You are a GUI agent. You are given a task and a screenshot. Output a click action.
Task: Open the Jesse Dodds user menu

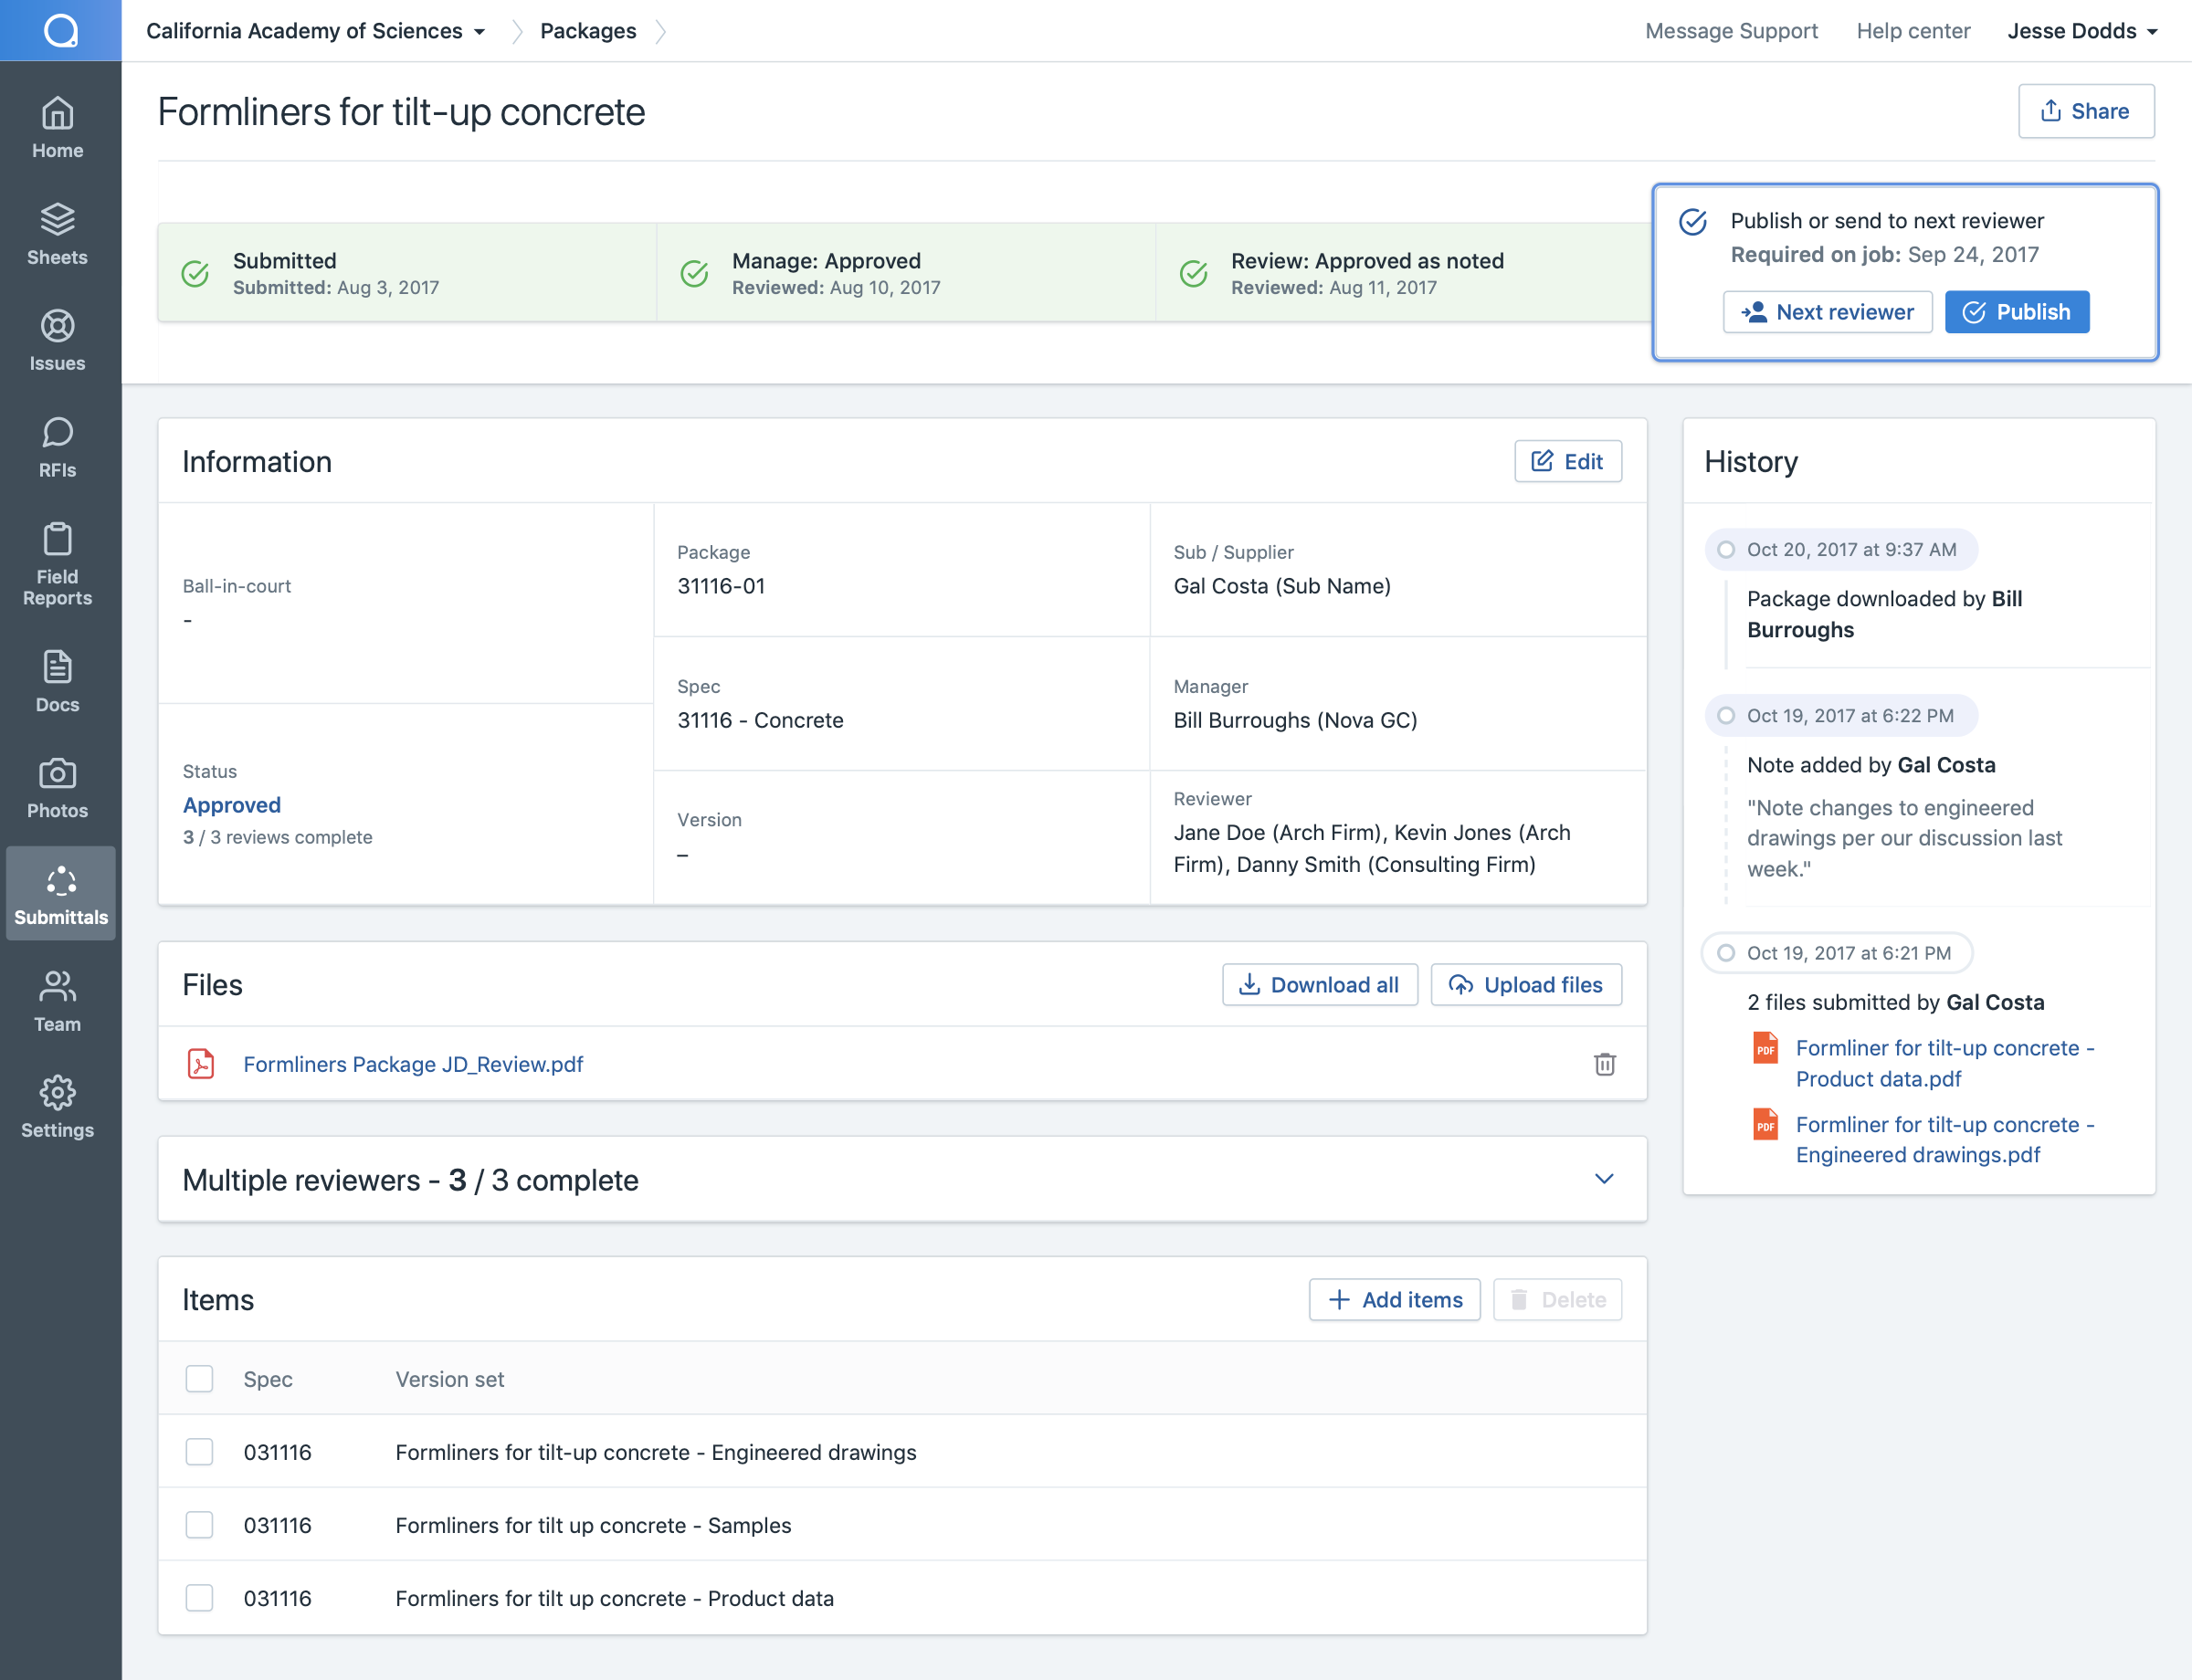pos(2081,31)
